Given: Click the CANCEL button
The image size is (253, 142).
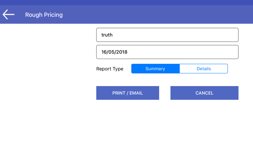Looking at the screenshot, I should 204,93.
